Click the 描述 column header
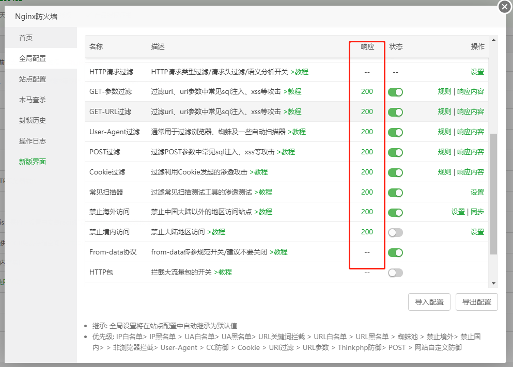The image size is (513, 367). [x=158, y=47]
